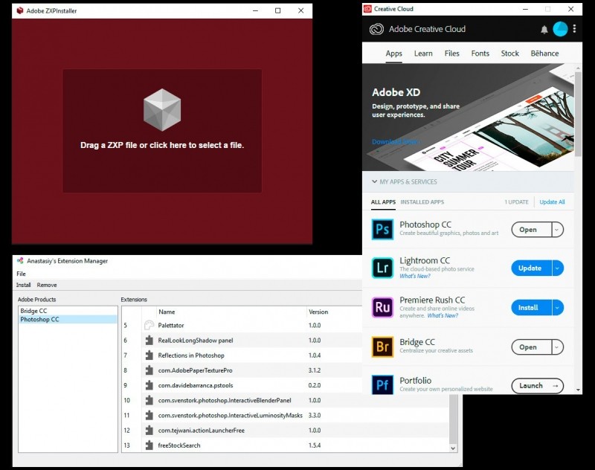Click version 3.3.0 of InteractiveLuminosityMasks
The height and width of the screenshot is (470, 595).
(315, 416)
